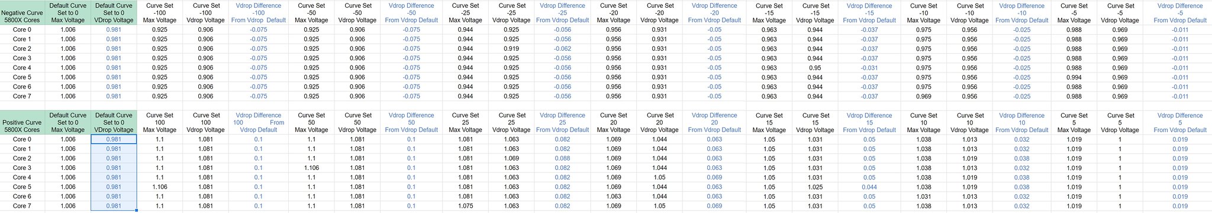Click Negative Core 2 difference -0.062
This screenshot has width=1212, height=213.
(x=562, y=48)
